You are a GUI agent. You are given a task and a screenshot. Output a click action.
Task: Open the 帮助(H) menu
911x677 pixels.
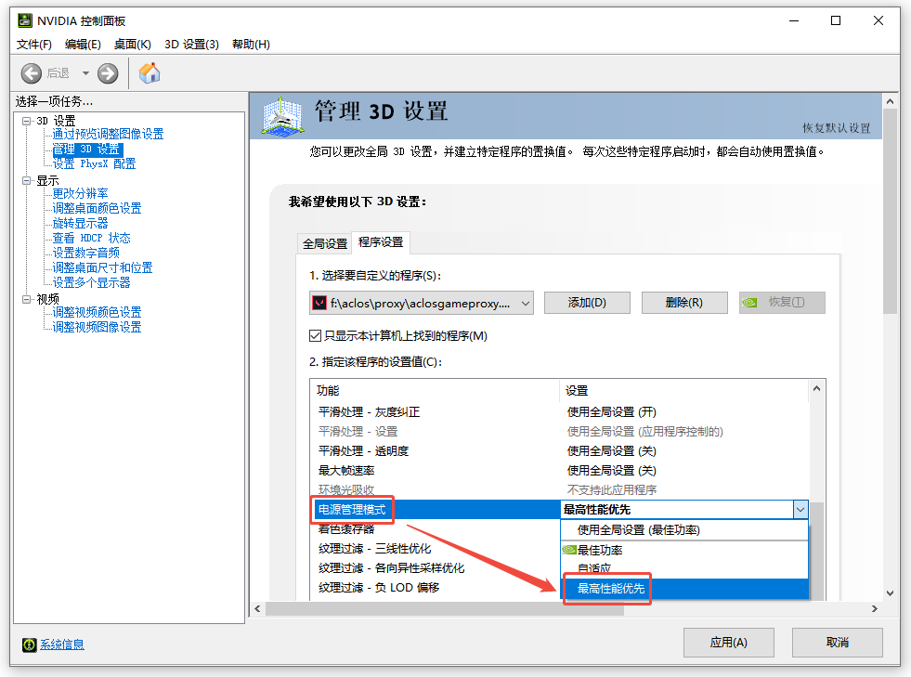pyautogui.click(x=251, y=45)
